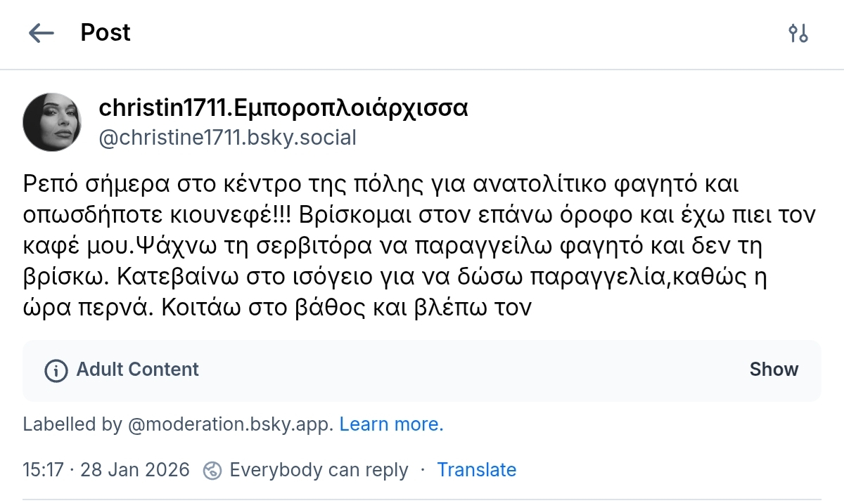Viewport: 844px width, 503px height.
Task: Click the 15:17 post time
Action: click(44, 470)
